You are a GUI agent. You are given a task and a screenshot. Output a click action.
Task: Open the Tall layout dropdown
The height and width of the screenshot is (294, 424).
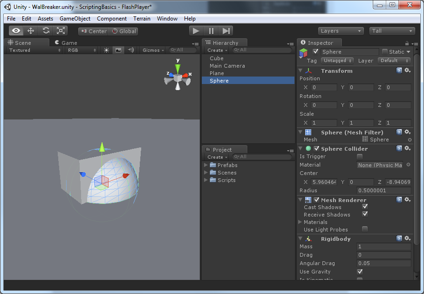pyautogui.click(x=392, y=31)
